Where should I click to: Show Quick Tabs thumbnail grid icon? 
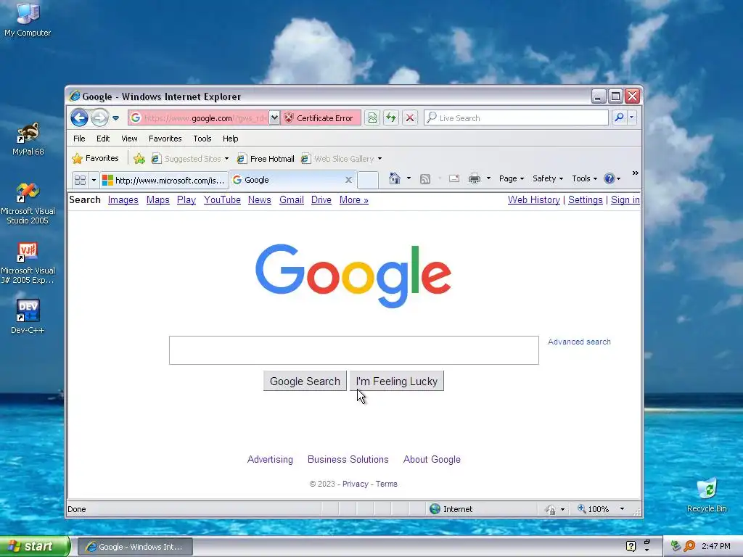click(x=80, y=180)
